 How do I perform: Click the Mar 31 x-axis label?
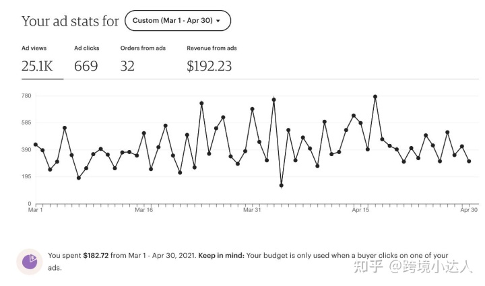[x=252, y=210]
